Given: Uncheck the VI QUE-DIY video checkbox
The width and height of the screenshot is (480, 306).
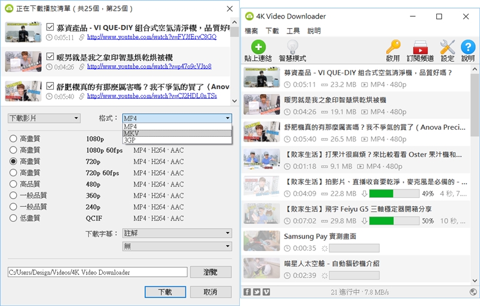Looking at the screenshot, I should 50,27.
